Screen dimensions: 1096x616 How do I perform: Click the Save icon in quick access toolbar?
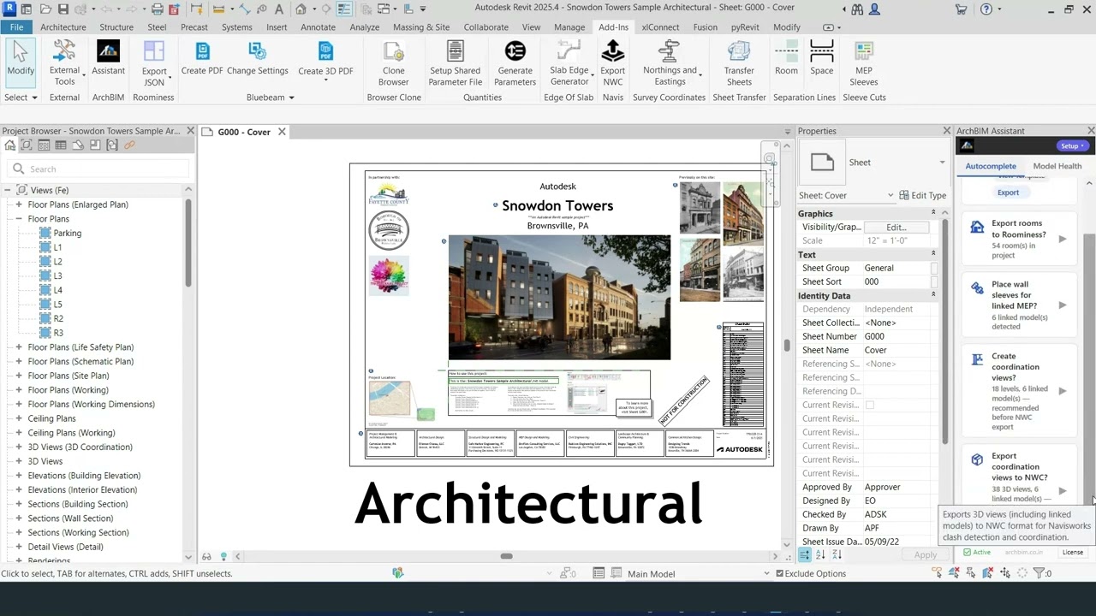pyautogui.click(x=63, y=9)
